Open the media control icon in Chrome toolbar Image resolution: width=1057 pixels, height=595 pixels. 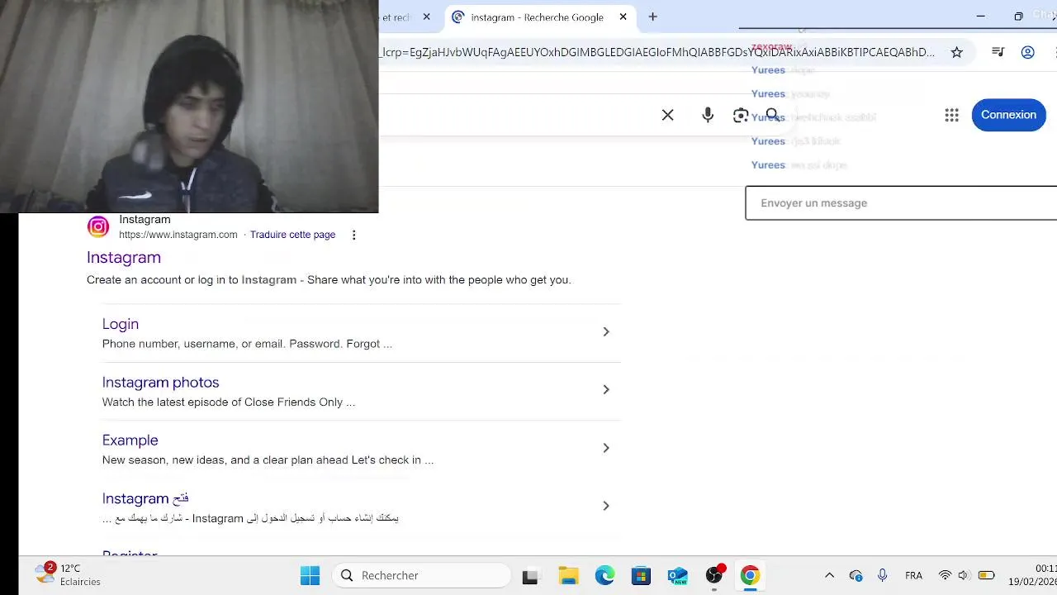[998, 52]
